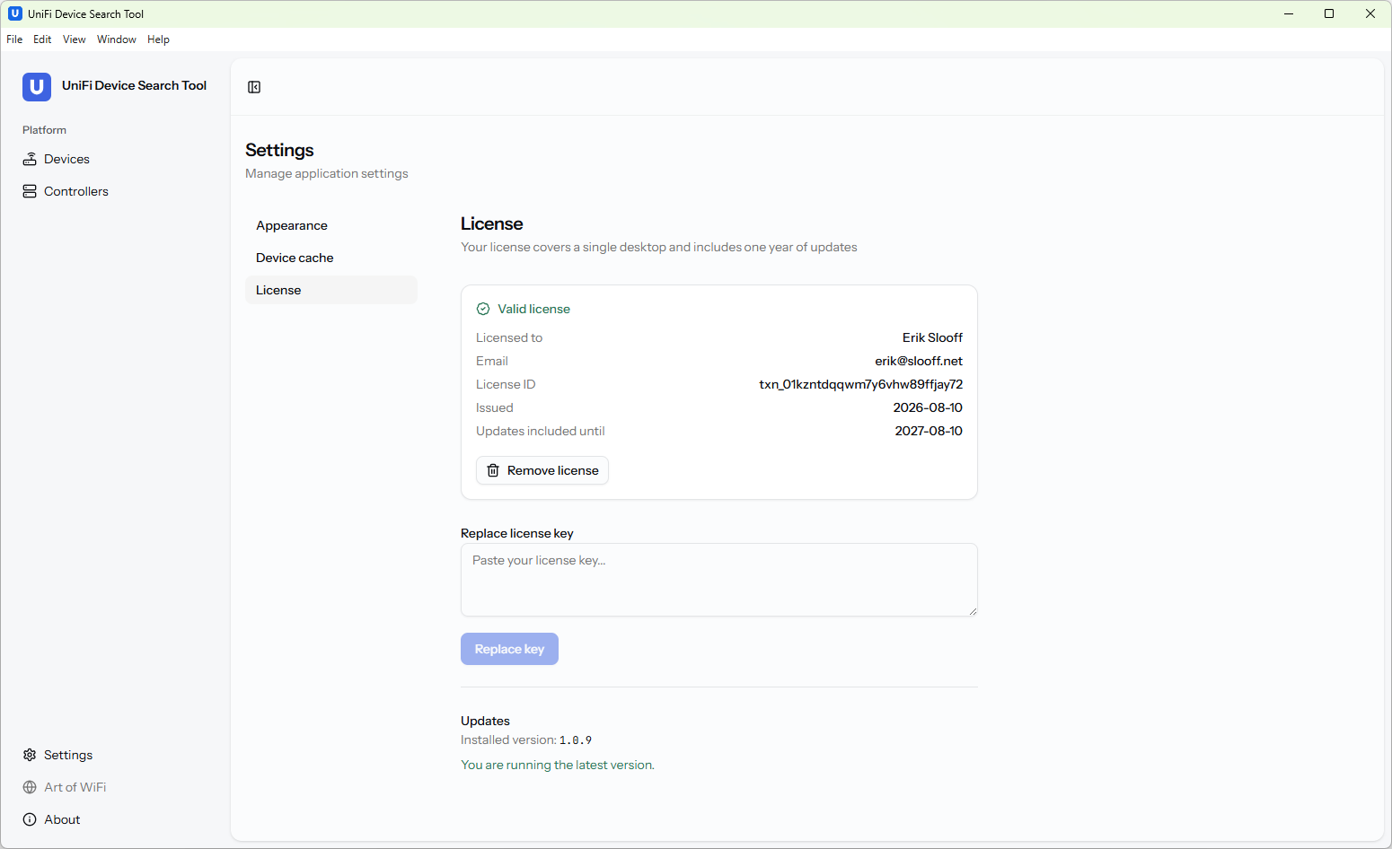Maximize the application window
The image size is (1392, 849).
(1329, 13)
